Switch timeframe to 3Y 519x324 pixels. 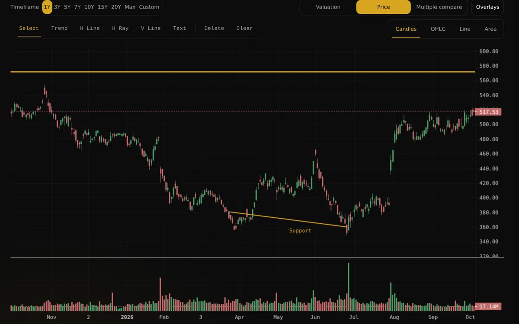tap(57, 7)
